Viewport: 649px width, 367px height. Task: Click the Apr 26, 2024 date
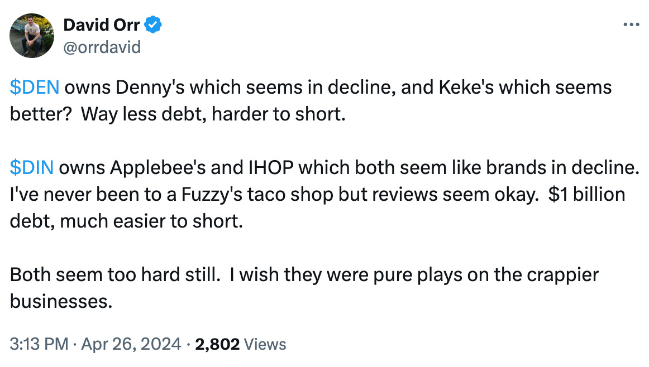tap(131, 344)
